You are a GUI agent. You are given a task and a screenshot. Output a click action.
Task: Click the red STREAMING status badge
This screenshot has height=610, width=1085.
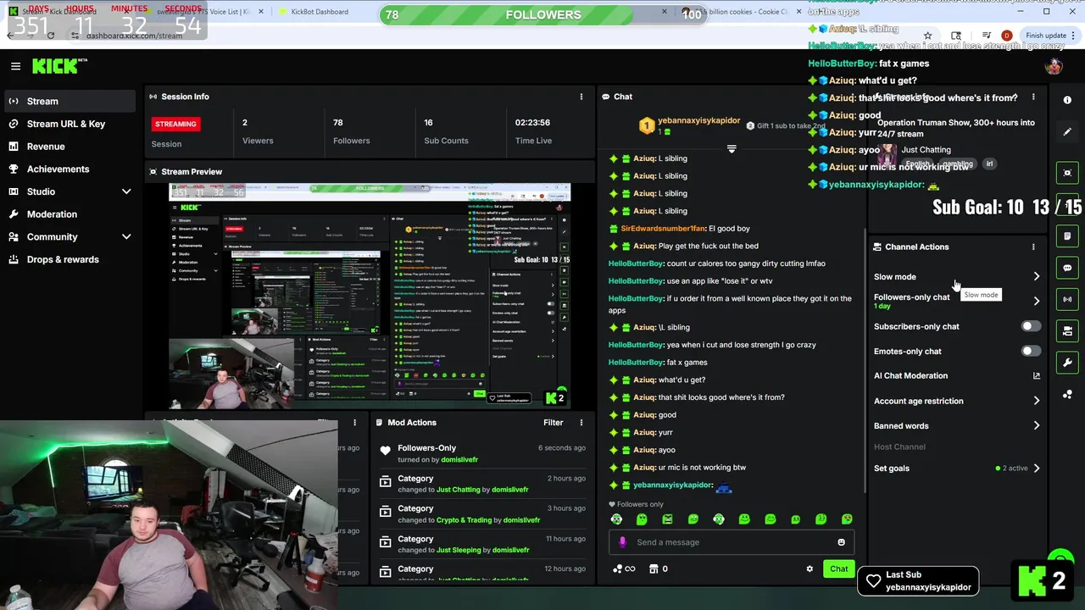coord(175,124)
